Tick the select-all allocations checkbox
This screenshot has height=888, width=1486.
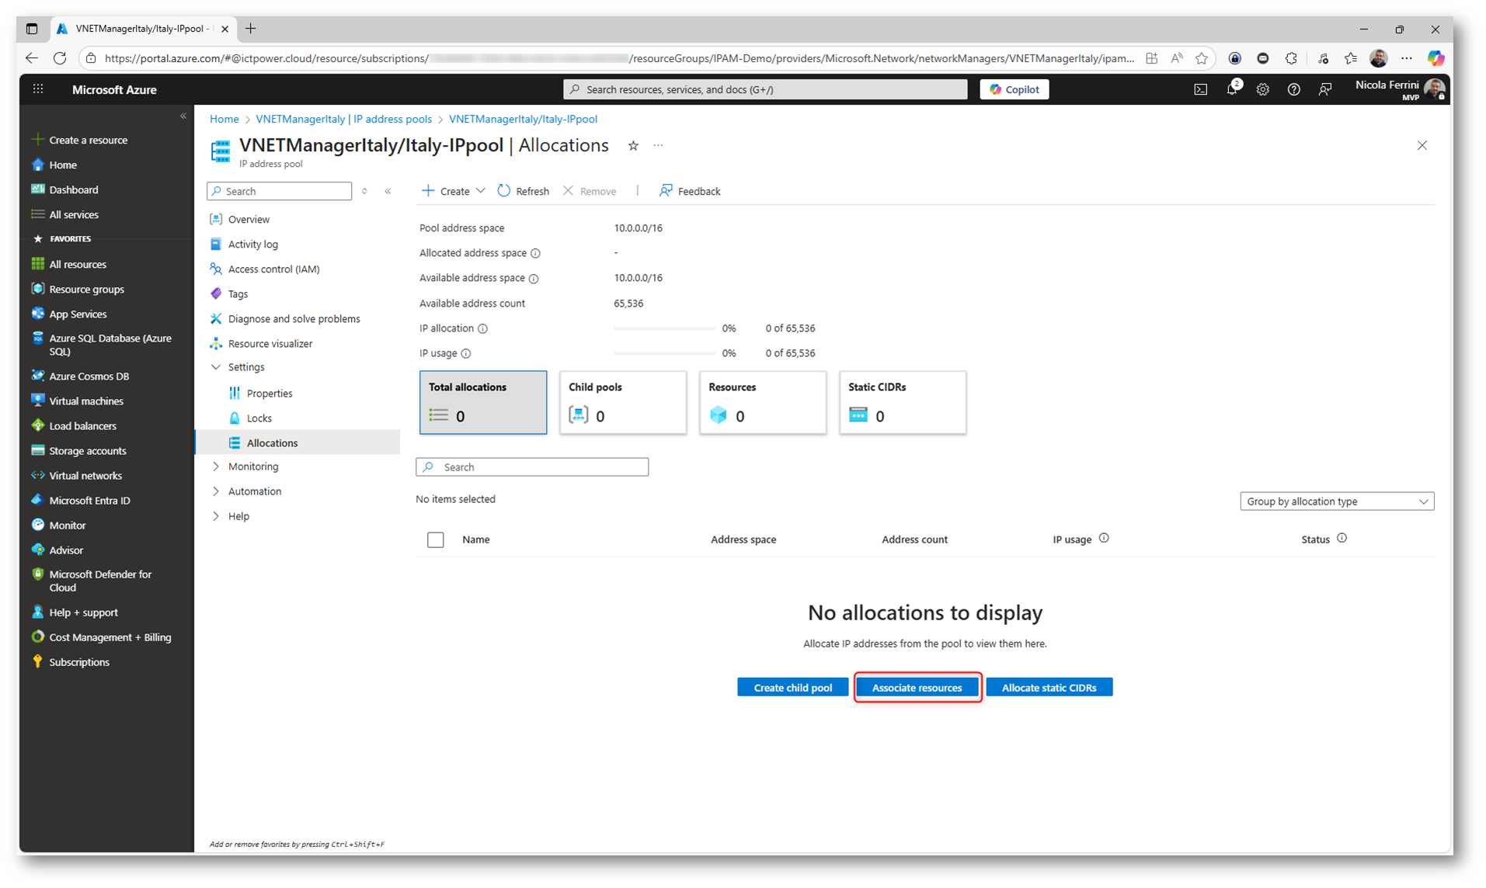[x=435, y=539]
